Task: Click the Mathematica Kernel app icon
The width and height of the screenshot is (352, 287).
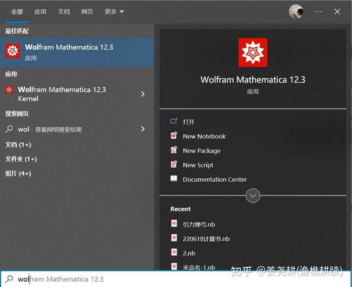Action: click(x=9, y=90)
